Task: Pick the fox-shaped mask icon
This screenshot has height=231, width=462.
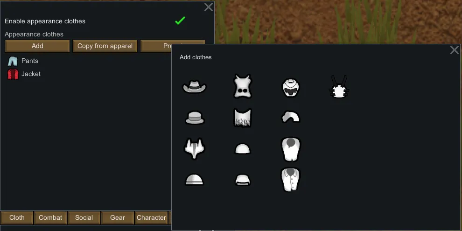Action: [195, 149]
